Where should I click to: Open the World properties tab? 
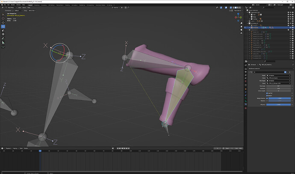point(245,81)
